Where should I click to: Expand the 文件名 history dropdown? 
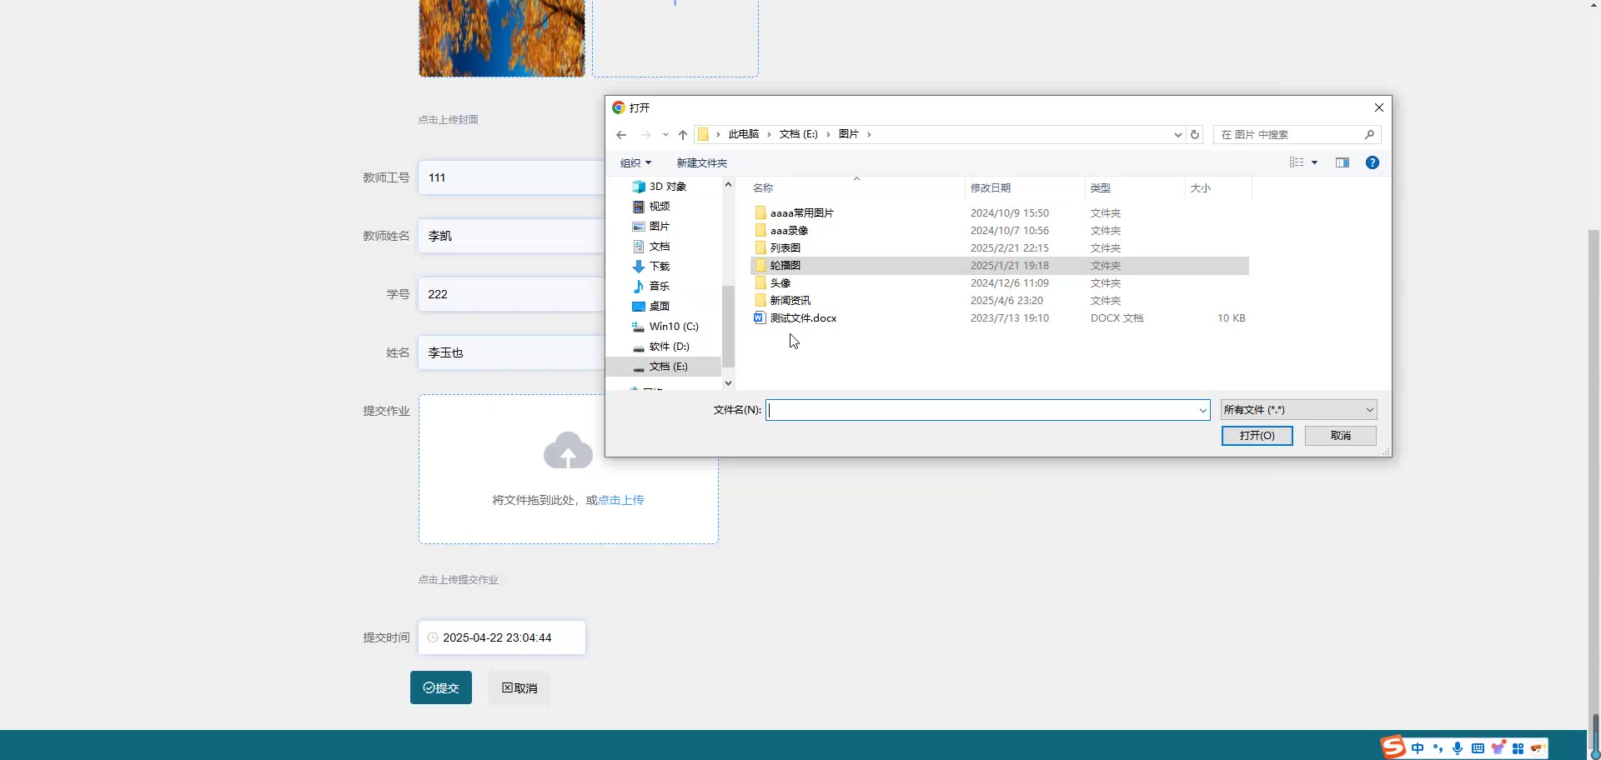point(1202,410)
